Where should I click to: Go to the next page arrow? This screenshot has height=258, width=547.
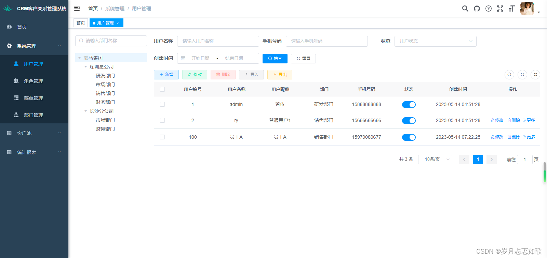pos(492,160)
